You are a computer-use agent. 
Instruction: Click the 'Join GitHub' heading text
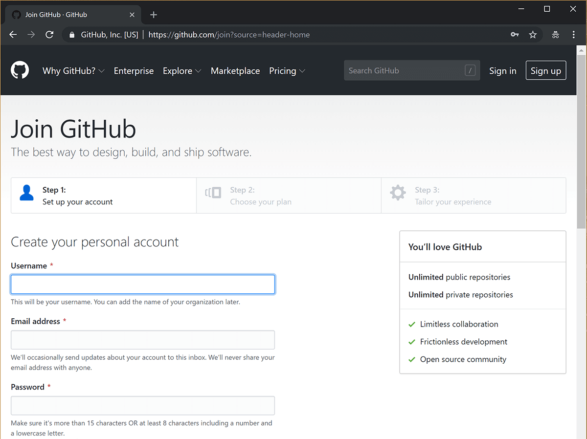click(73, 129)
